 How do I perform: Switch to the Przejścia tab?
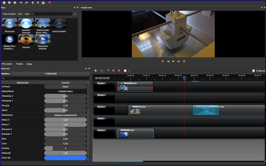(x=20, y=64)
